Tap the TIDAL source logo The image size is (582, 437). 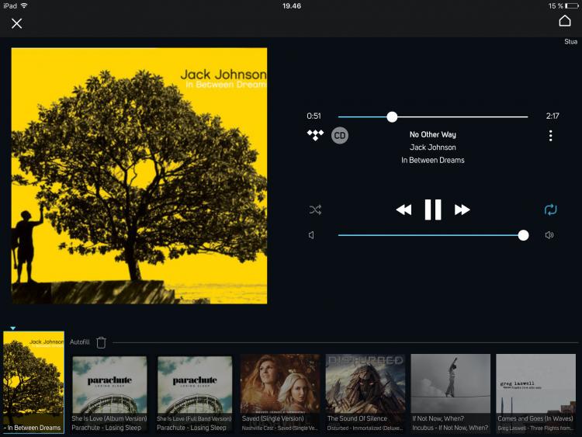point(315,135)
